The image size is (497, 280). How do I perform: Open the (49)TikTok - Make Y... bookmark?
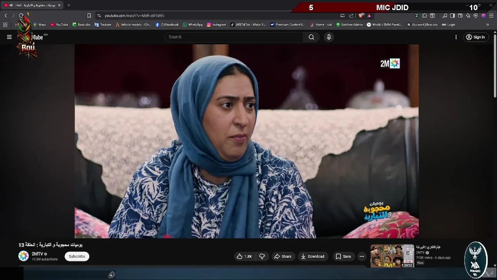[248, 24]
